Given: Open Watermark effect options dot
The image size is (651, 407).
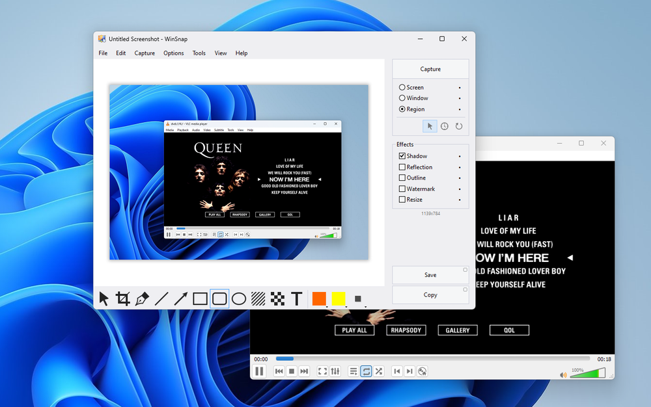Looking at the screenshot, I should coord(460,189).
